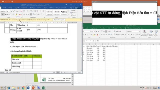Click Sign in link in Word
Viewport: 160px width, 90px height.
(x=72, y=8)
